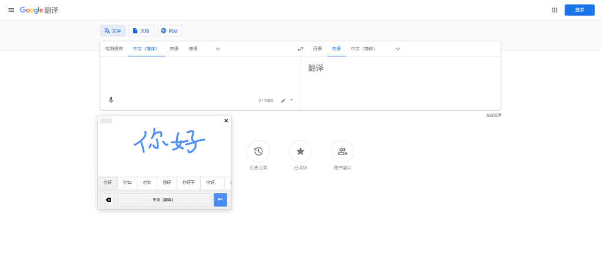Select 英语 as target language
The image size is (601, 276).
[x=336, y=49]
